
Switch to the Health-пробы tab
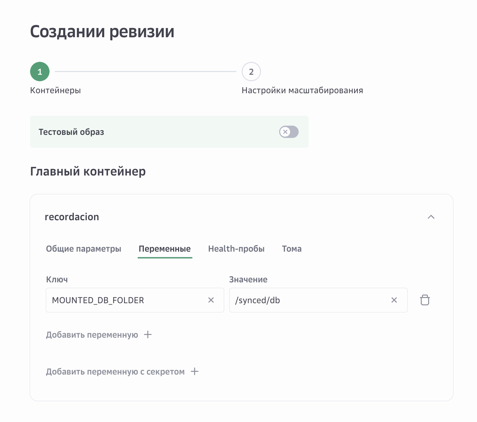(x=236, y=249)
